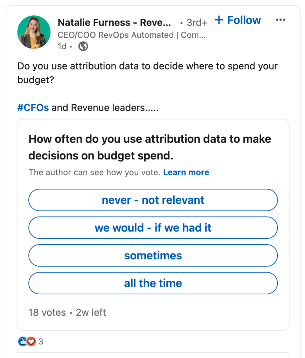Screen dimensions: 305x358
Task: Vote for 'we would - if we had it'
Action: point(153,228)
